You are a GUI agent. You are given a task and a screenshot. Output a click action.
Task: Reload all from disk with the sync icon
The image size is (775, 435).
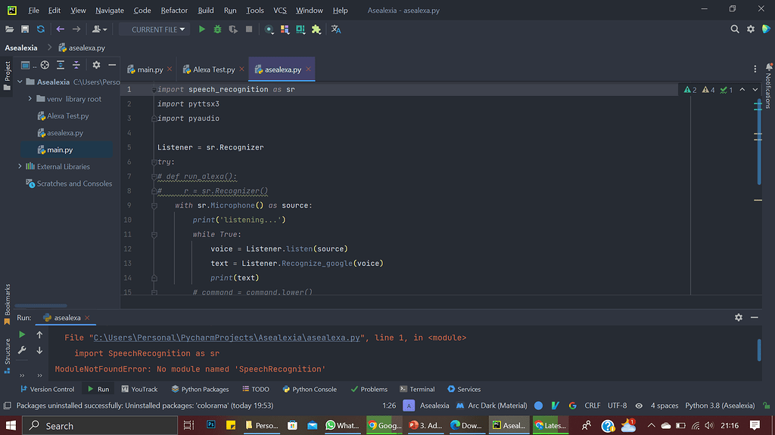click(41, 29)
